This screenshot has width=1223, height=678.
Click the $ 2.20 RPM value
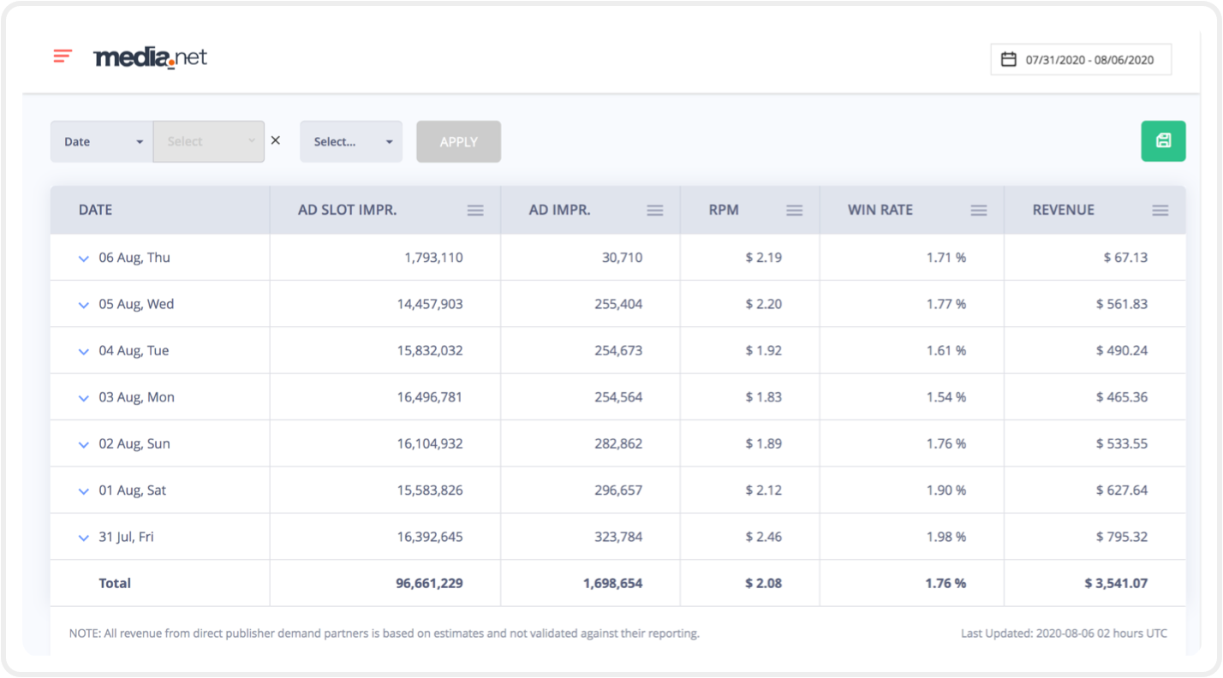coord(764,304)
